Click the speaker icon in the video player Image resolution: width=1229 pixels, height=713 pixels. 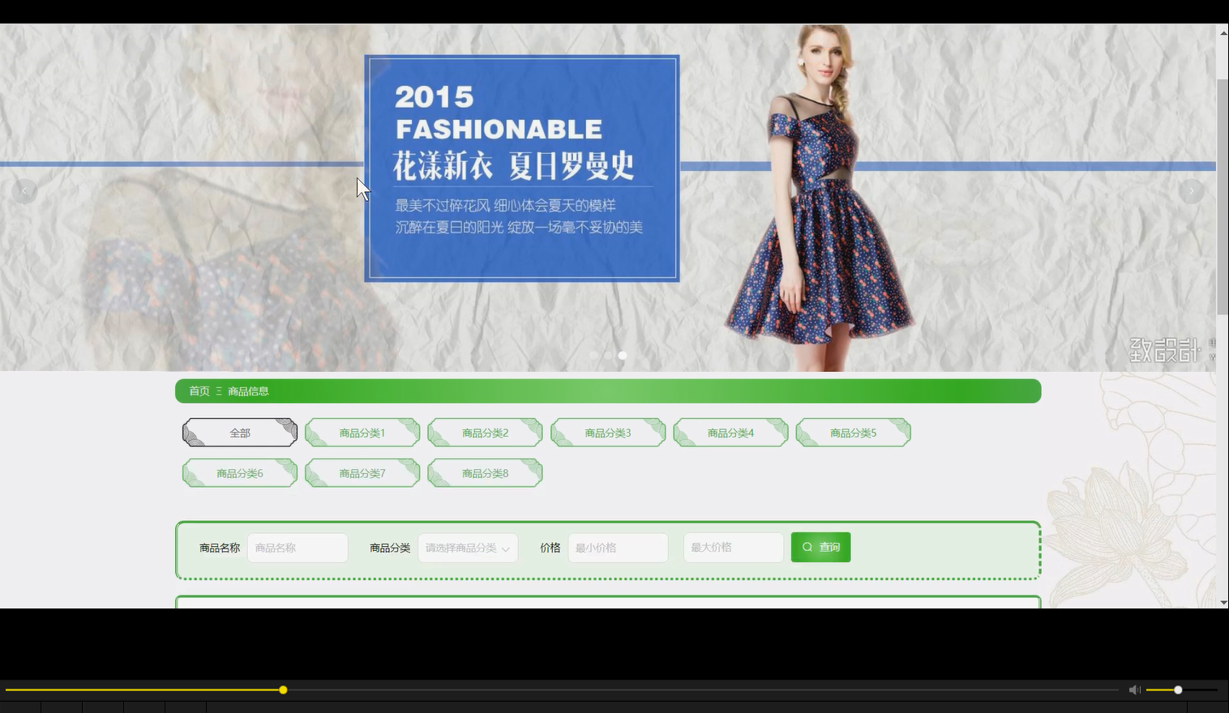[x=1134, y=690]
